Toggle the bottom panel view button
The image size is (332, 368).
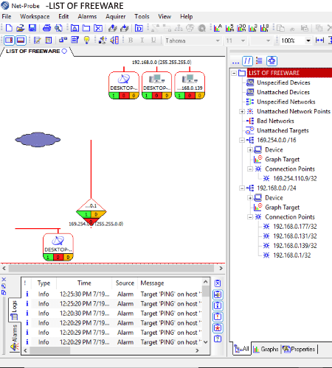[x=21, y=40]
